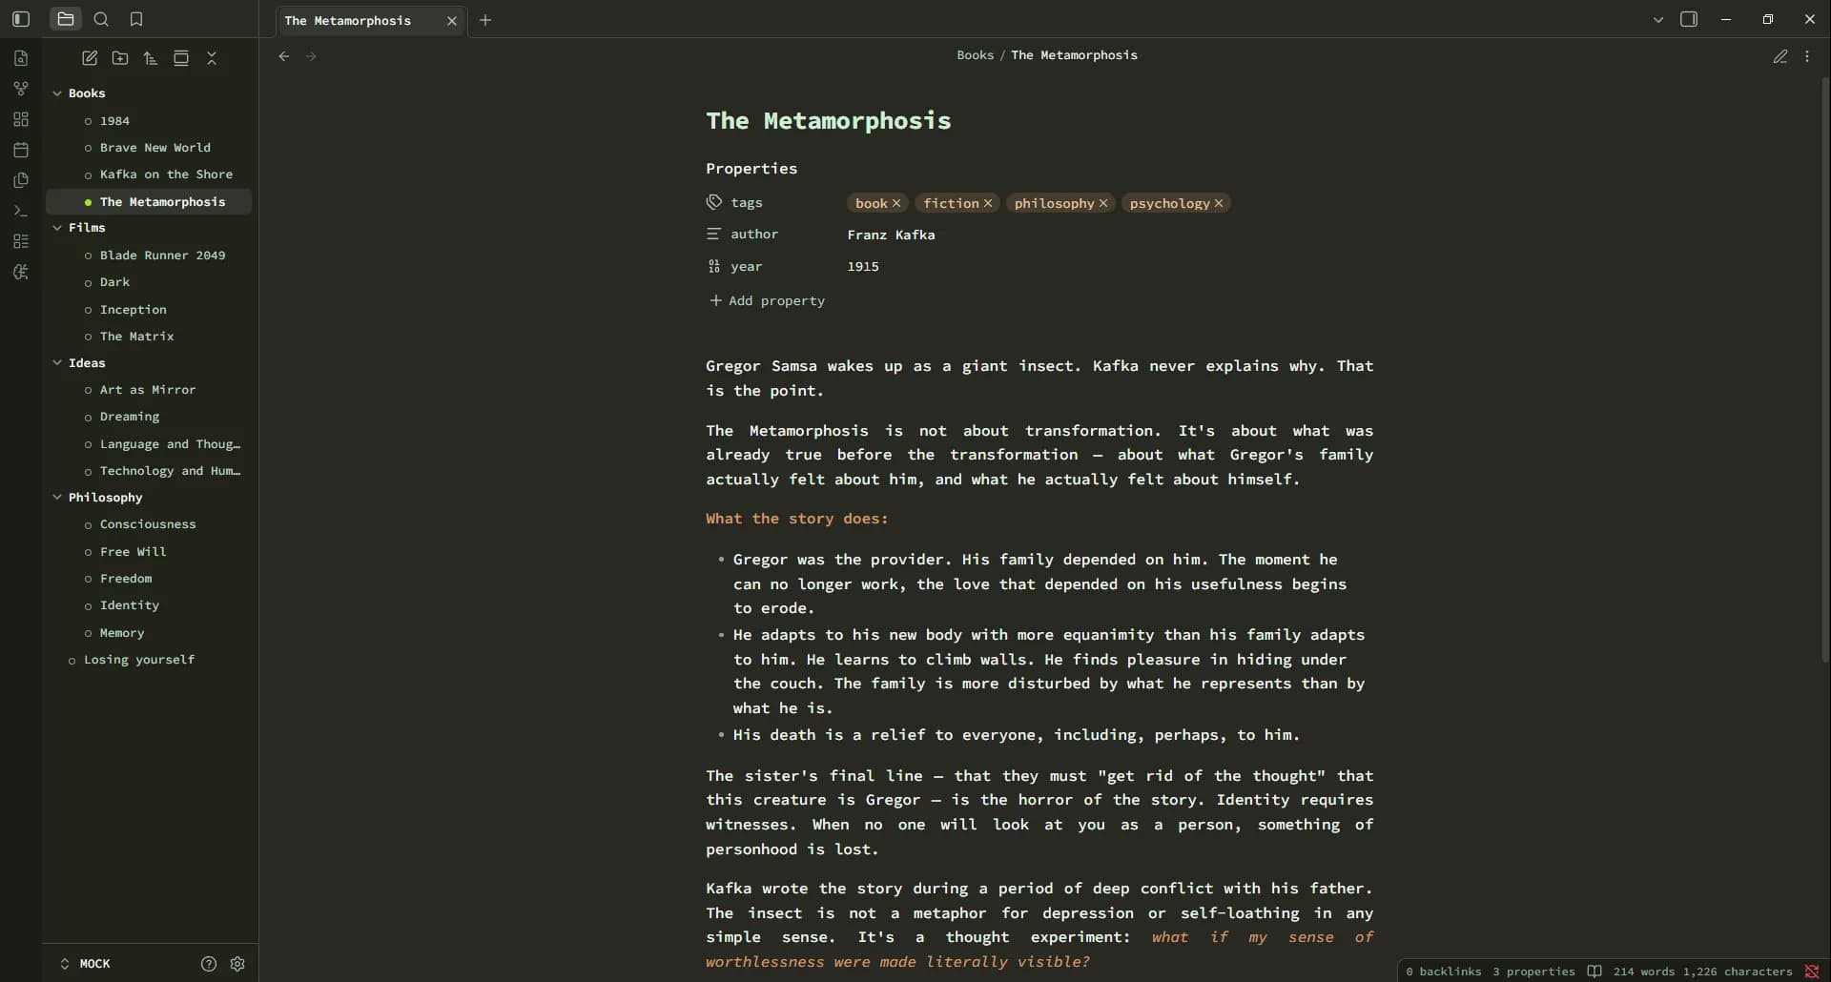
Task: Create a new folder
Action: [120, 58]
